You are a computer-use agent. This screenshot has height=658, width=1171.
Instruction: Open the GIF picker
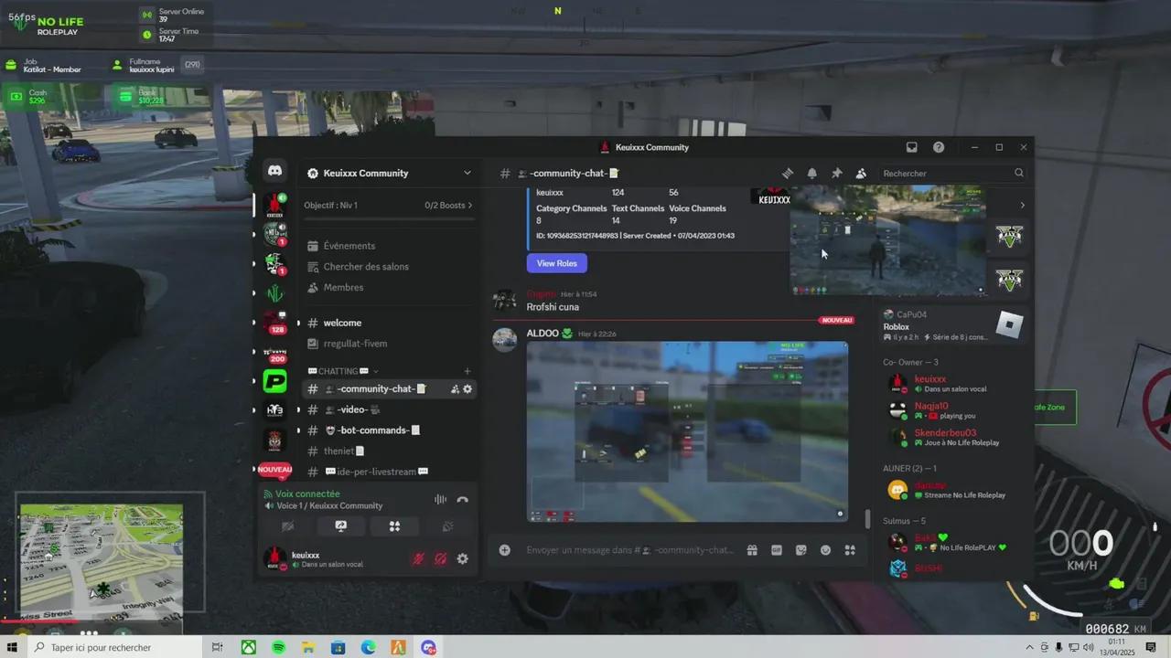(777, 550)
